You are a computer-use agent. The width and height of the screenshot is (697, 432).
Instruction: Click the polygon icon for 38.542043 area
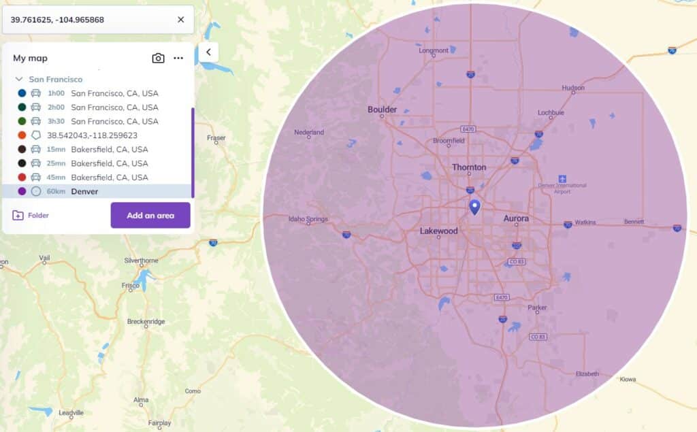(36, 135)
